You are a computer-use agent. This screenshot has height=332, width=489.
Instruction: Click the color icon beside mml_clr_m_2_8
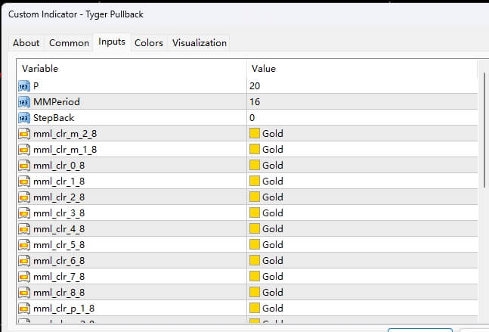pos(23,134)
